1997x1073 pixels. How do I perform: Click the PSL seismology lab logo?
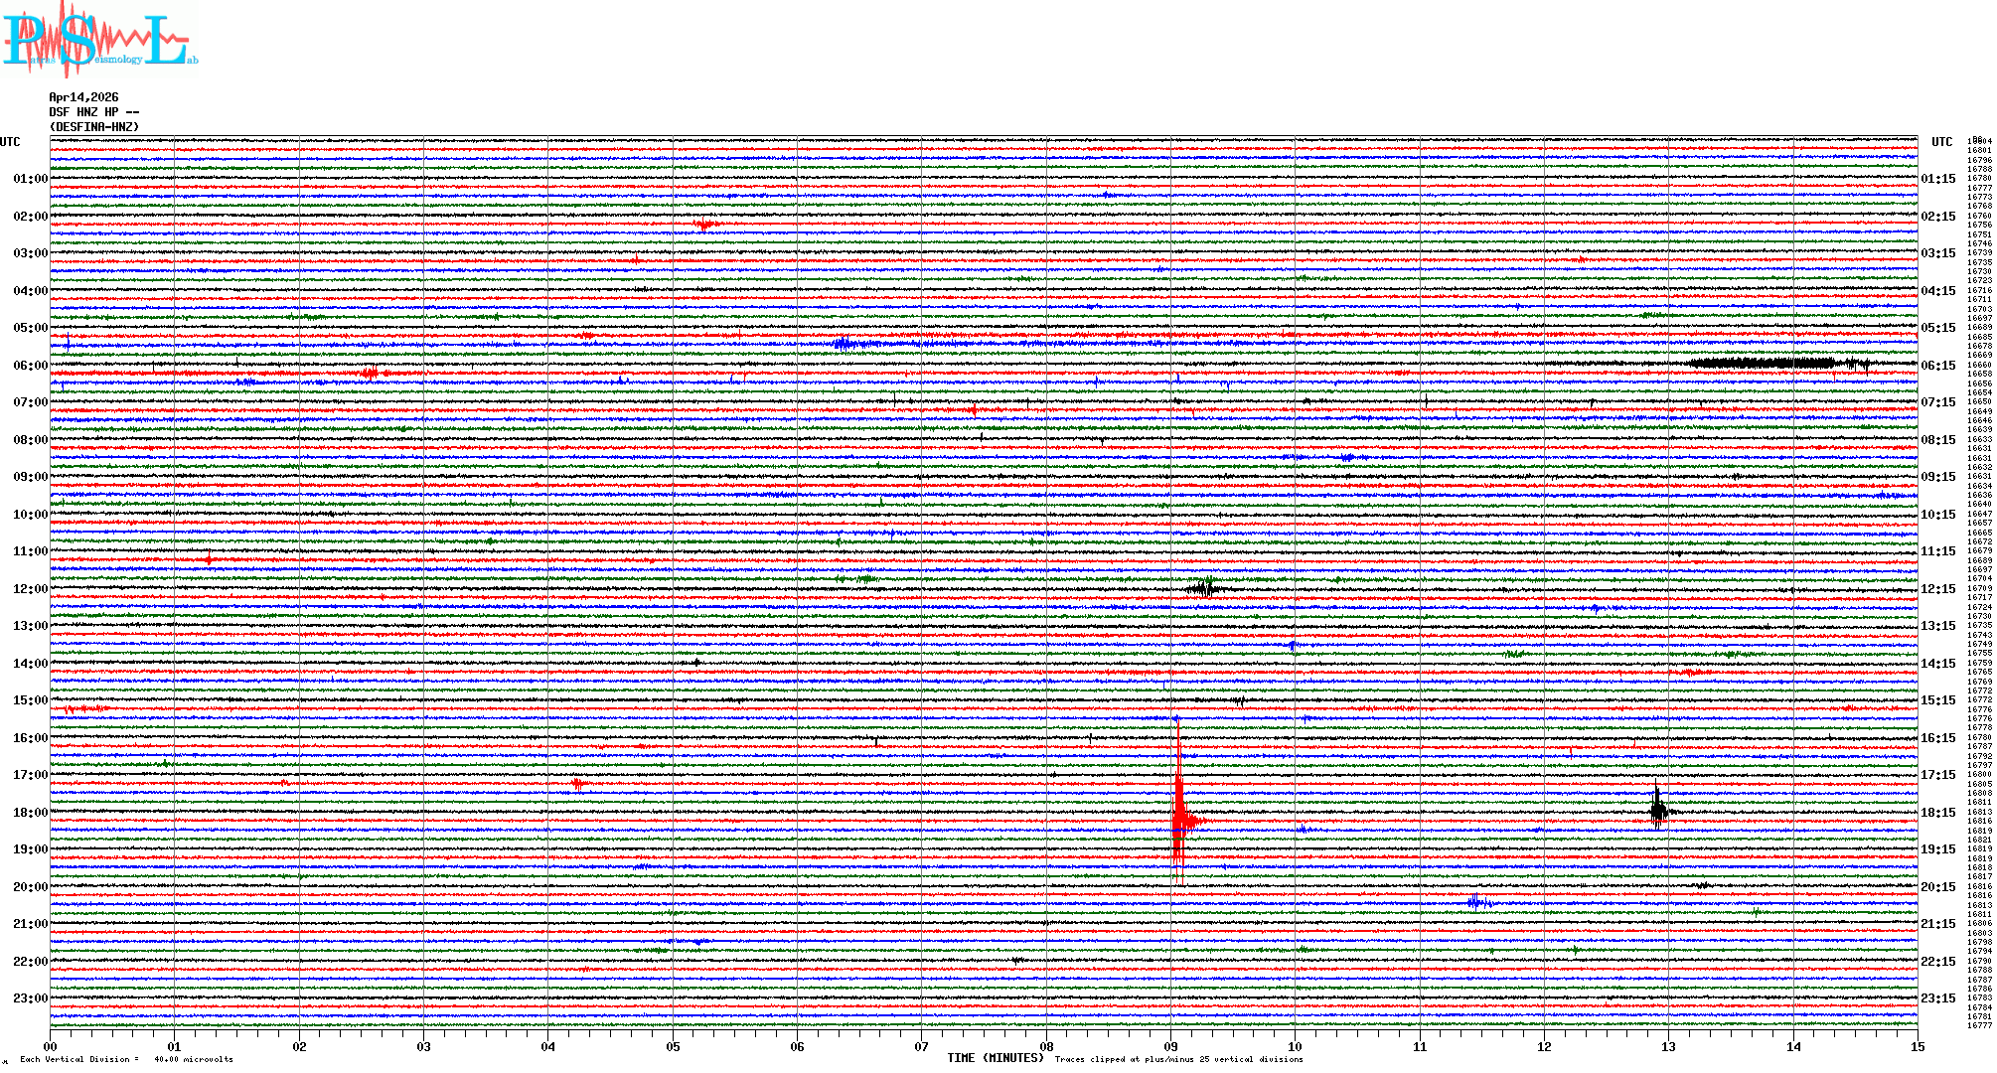[x=99, y=40]
